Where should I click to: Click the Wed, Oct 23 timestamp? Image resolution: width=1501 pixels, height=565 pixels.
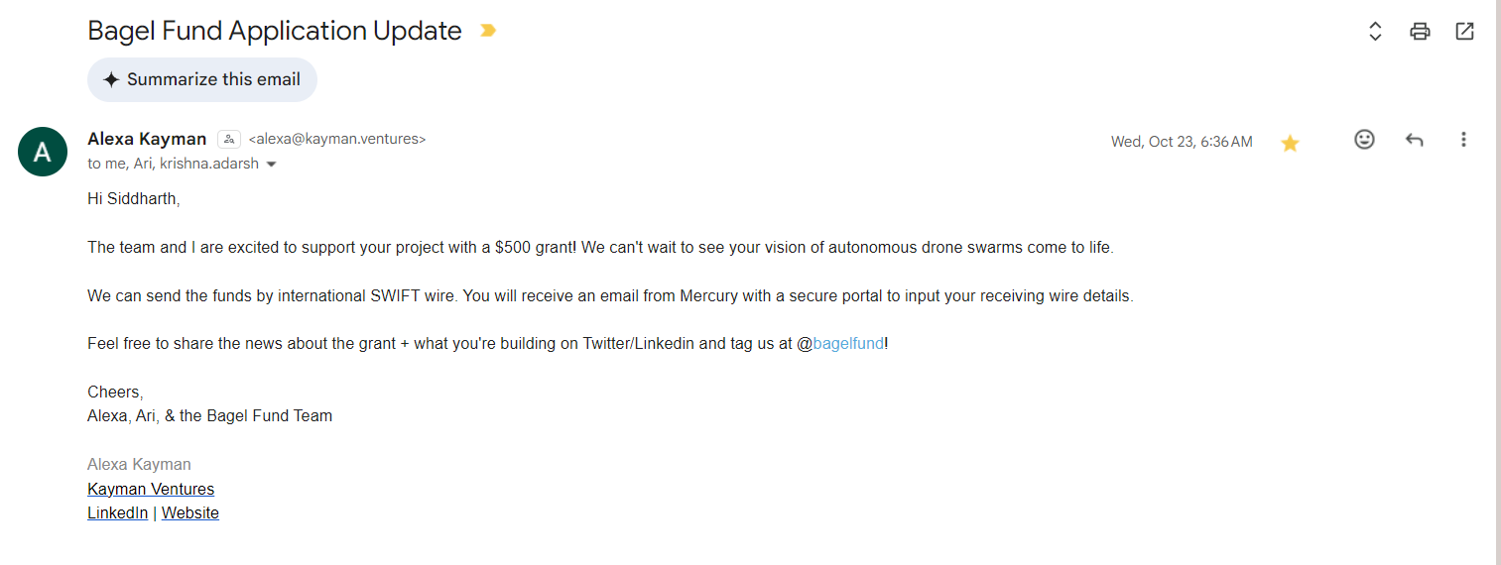1181,142
